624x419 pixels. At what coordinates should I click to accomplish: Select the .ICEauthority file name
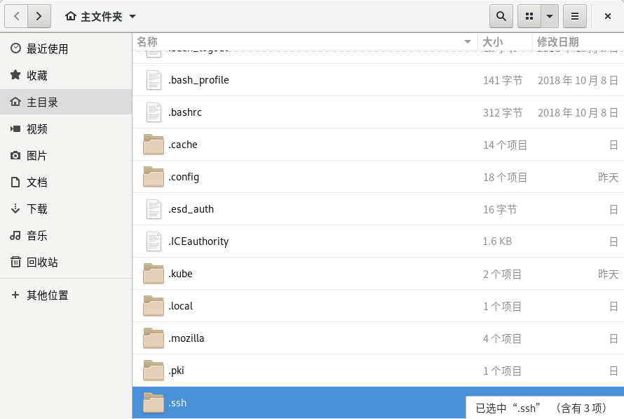click(198, 241)
